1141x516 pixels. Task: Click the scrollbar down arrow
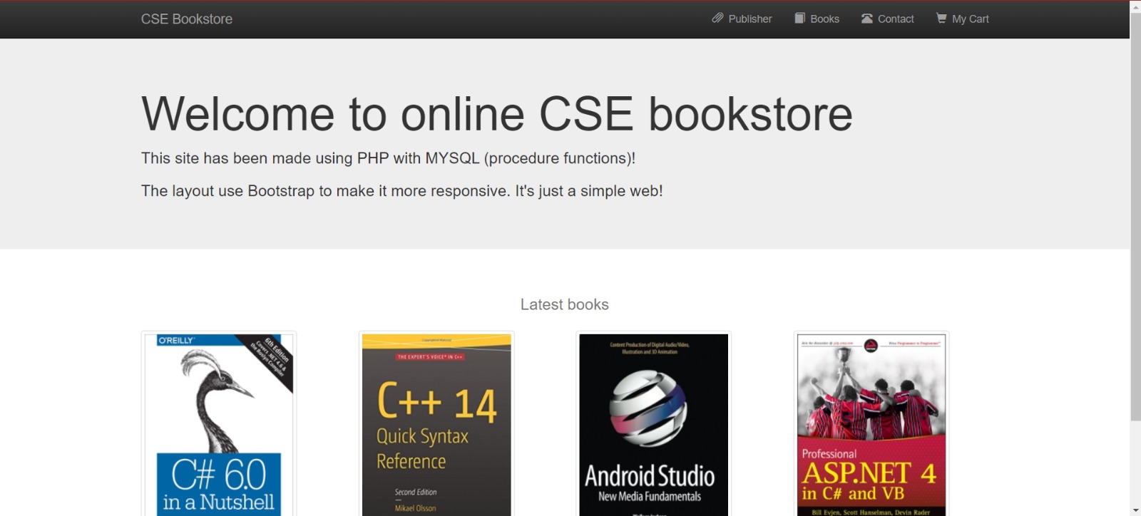pyautogui.click(x=1135, y=510)
